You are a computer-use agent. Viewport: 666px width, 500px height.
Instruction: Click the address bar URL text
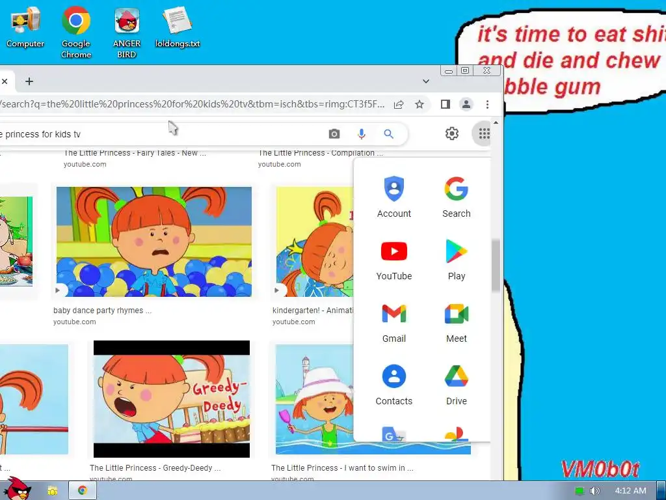pyautogui.click(x=193, y=105)
